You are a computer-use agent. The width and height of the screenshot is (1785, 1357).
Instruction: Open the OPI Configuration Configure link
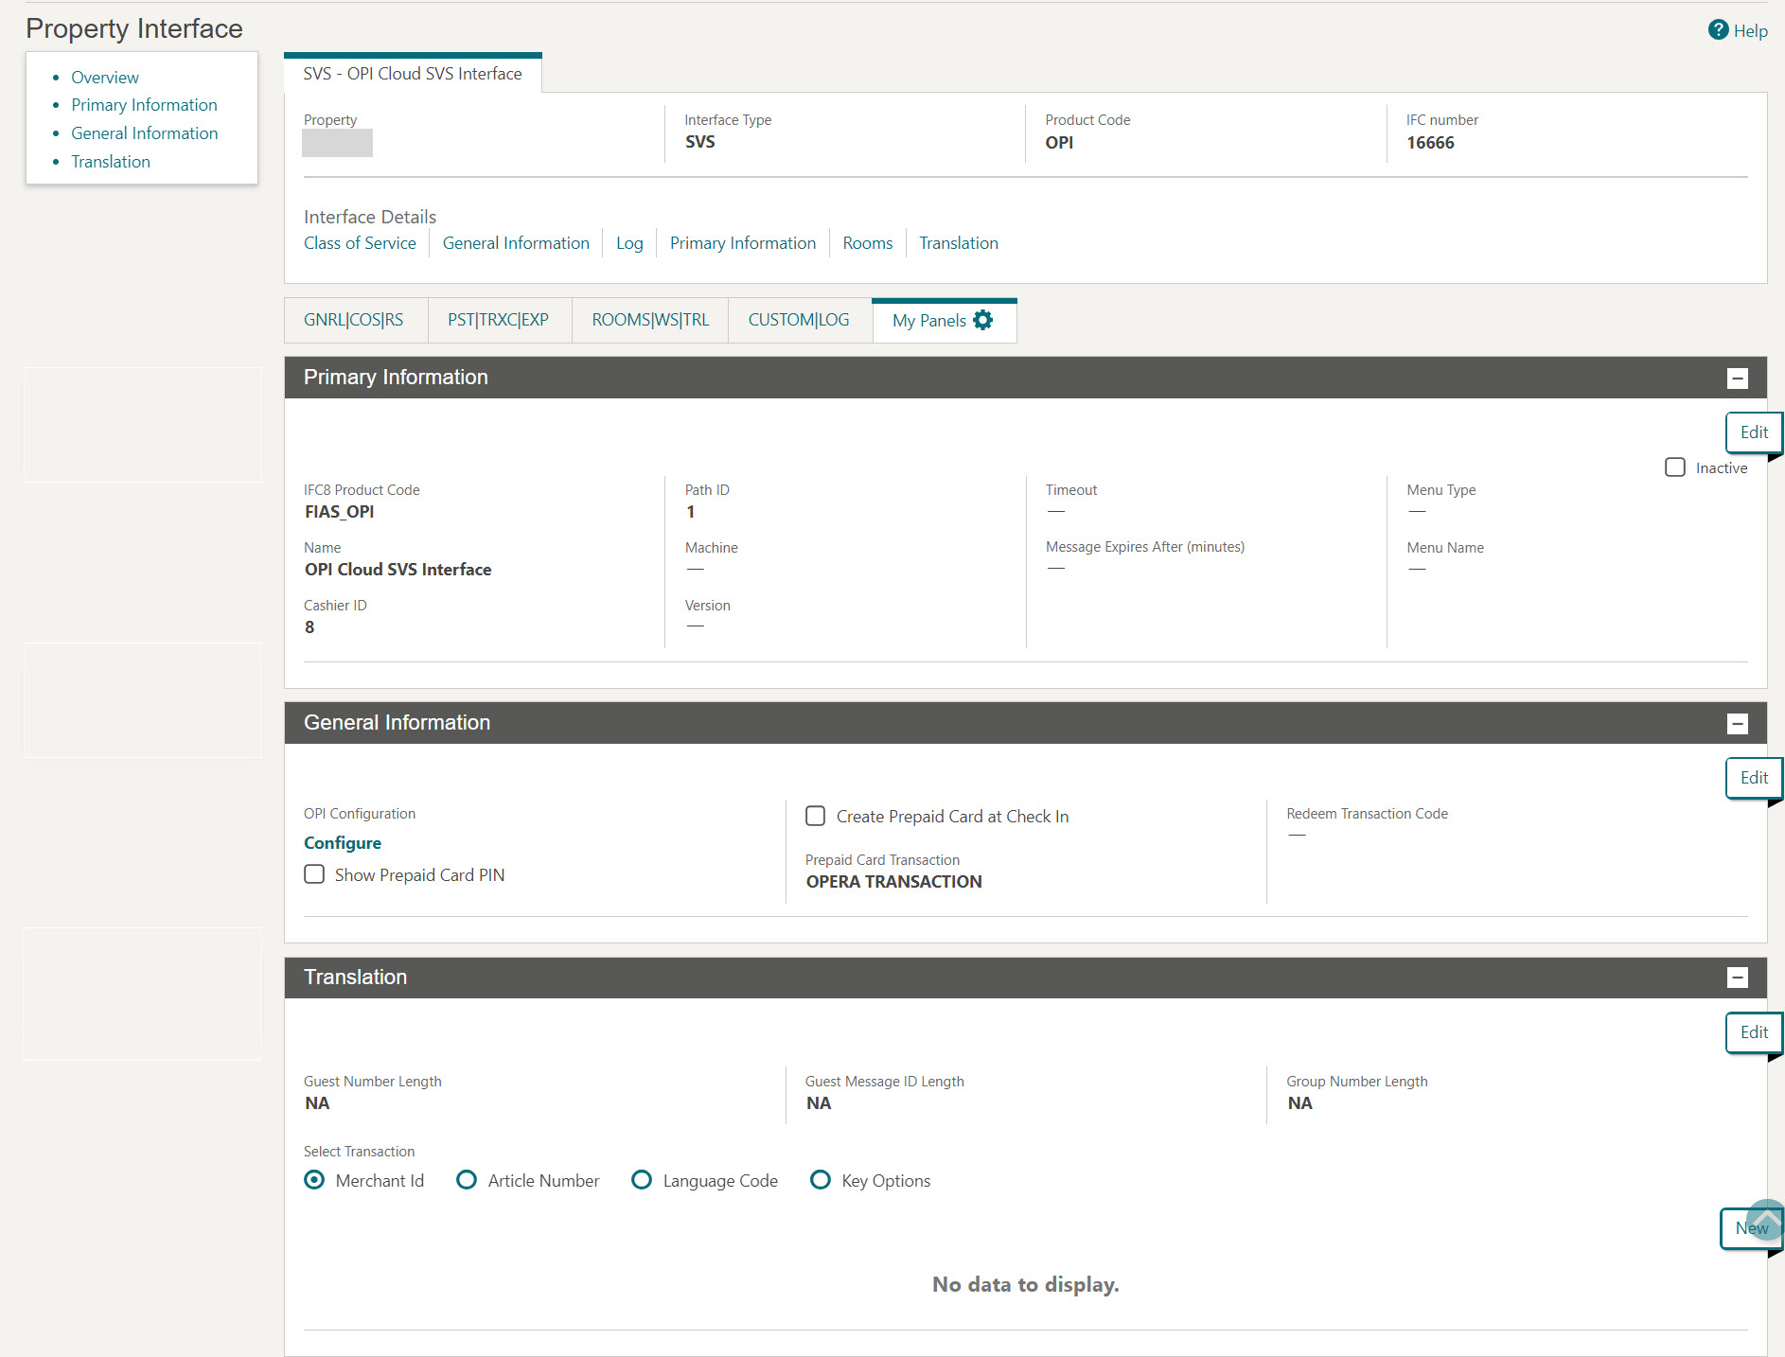[x=343, y=842]
